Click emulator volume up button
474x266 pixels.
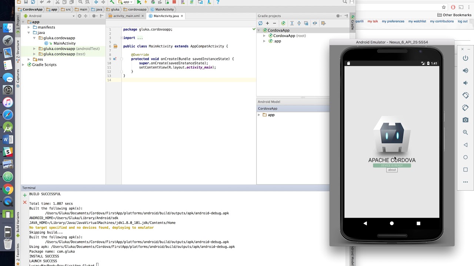tap(465, 71)
